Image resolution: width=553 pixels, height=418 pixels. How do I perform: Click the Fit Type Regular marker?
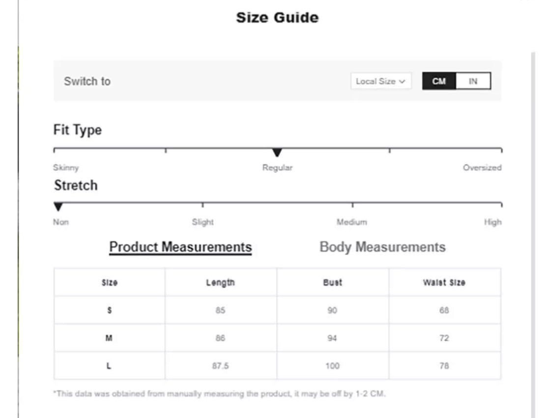(277, 152)
